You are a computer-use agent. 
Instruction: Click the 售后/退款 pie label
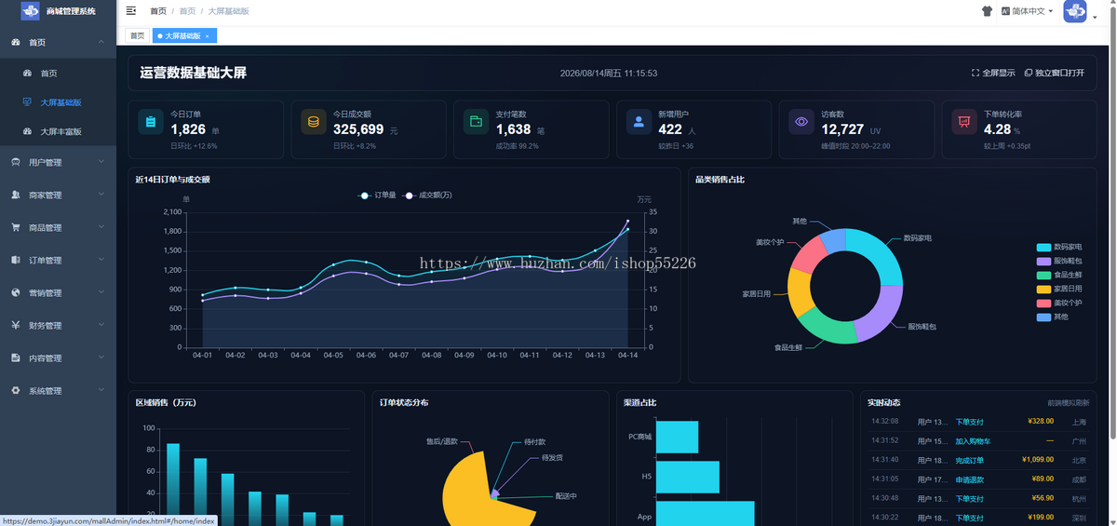pos(442,441)
